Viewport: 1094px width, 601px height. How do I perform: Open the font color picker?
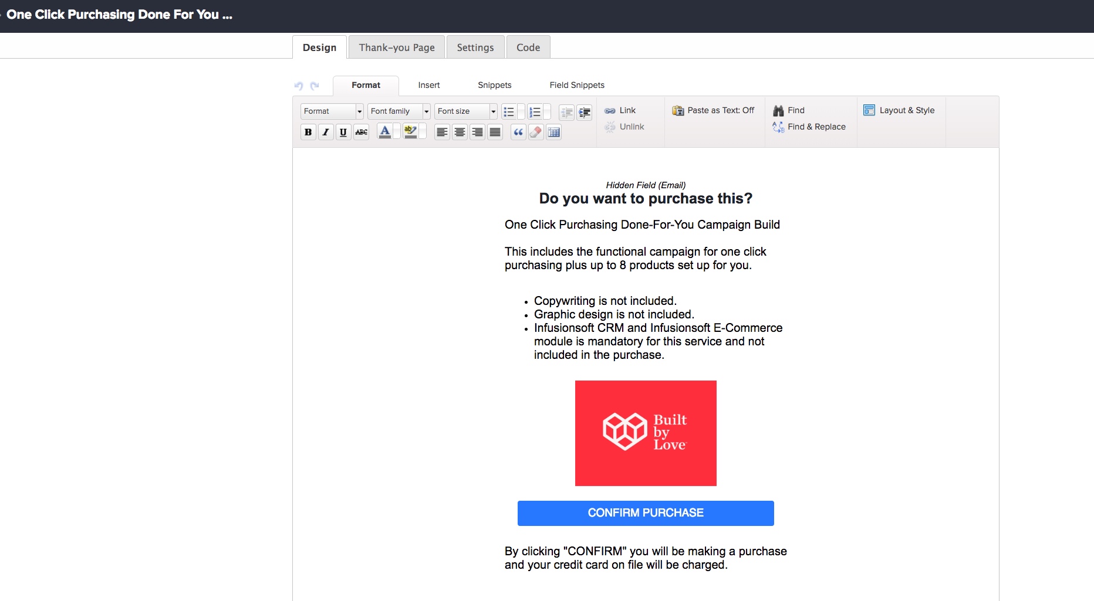coord(384,132)
